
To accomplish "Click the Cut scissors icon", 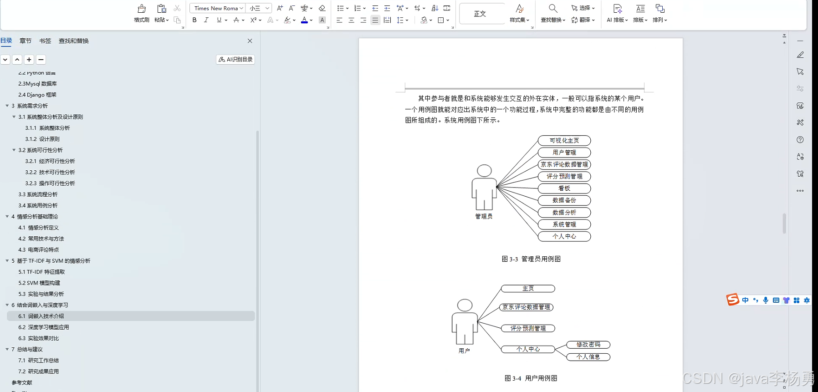I will click(177, 8).
